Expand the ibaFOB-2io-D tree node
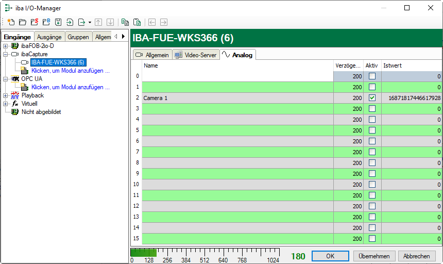 [6, 46]
